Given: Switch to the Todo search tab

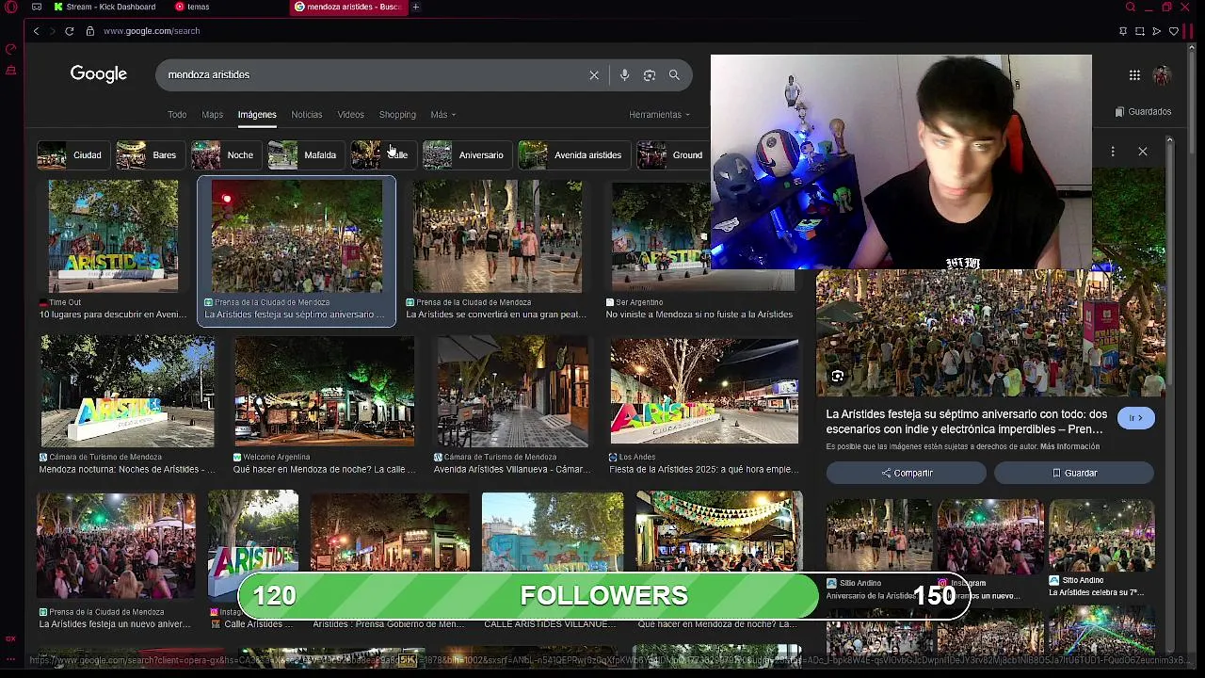Looking at the screenshot, I should (x=177, y=115).
